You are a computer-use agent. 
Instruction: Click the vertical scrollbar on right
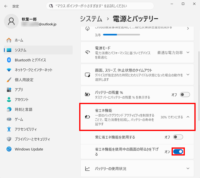point(199,86)
